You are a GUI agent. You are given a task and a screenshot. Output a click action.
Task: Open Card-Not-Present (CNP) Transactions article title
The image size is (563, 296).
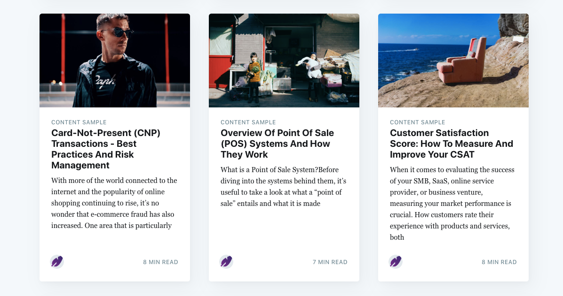point(106,149)
